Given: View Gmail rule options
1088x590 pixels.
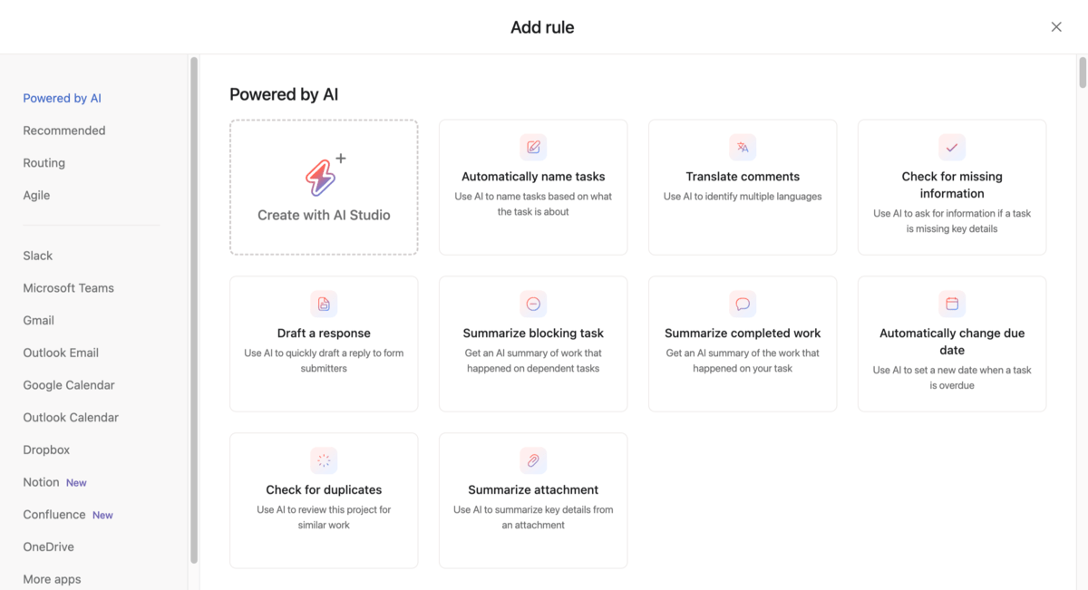Looking at the screenshot, I should tap(38, 320).
